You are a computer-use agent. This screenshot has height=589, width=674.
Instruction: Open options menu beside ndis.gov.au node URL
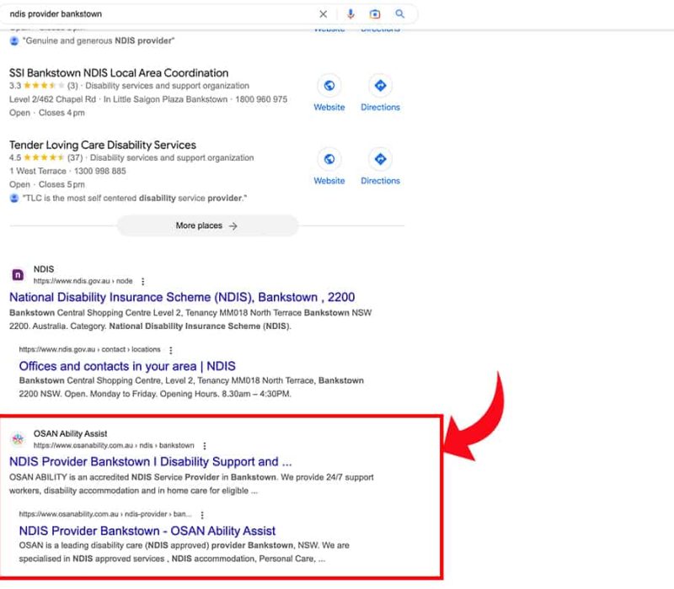[x=142, y=281]
